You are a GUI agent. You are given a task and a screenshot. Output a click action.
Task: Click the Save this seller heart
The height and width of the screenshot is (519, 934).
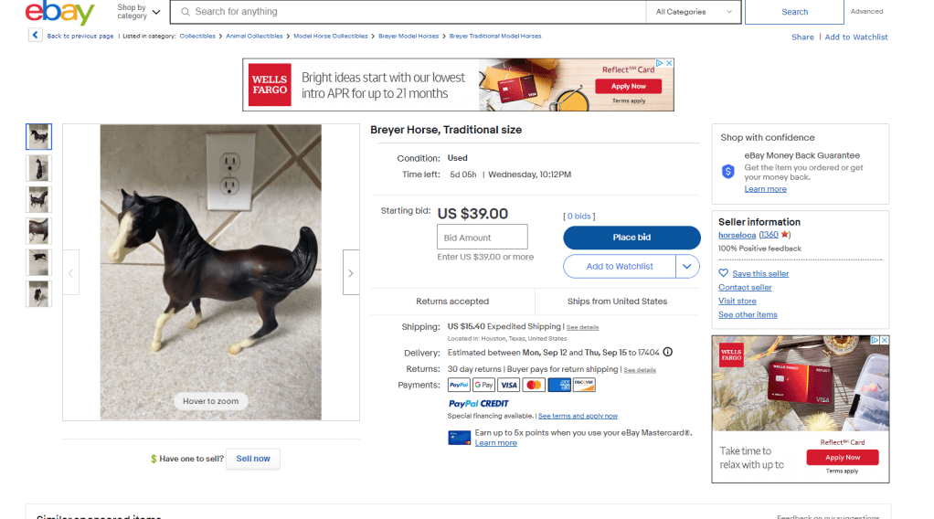tap(724, 273)
